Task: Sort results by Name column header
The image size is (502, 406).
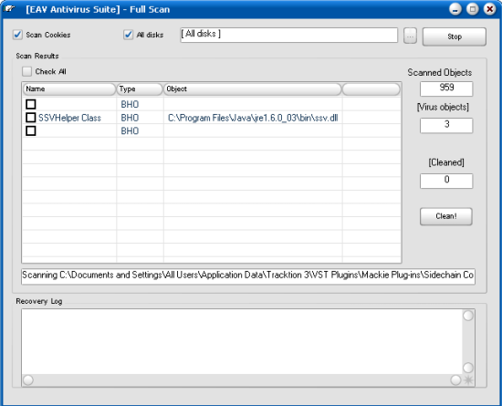Action: 69,89
